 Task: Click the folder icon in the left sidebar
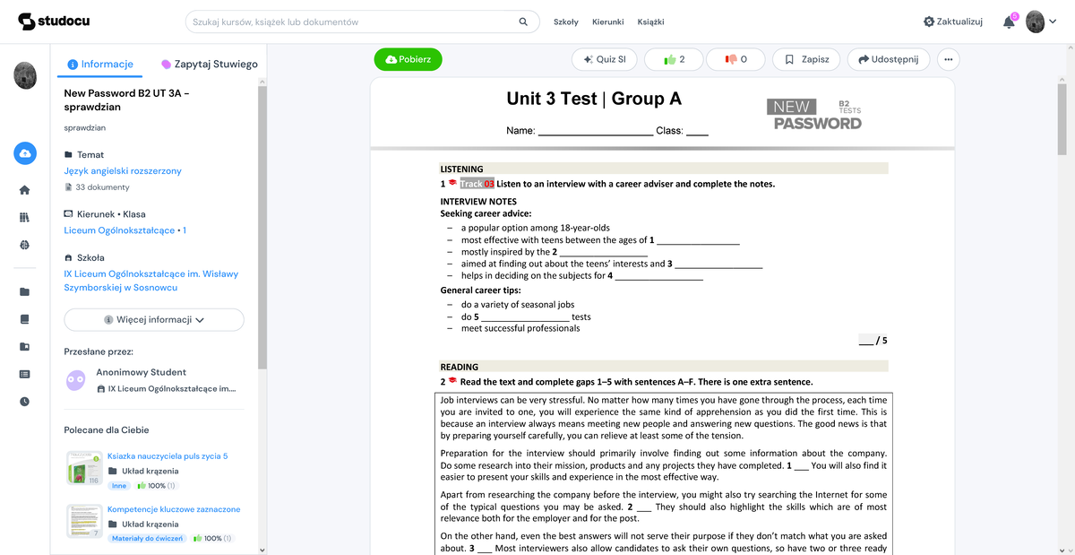point(24,291)
